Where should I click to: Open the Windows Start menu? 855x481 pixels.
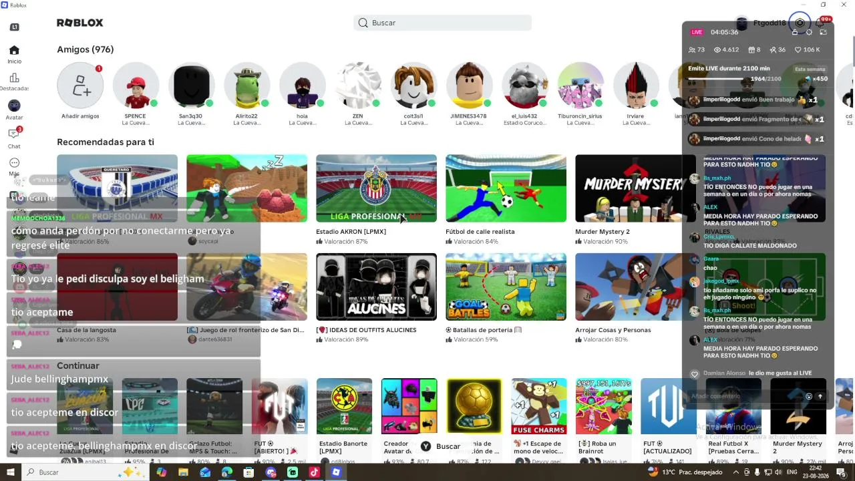tap(11, 472)
